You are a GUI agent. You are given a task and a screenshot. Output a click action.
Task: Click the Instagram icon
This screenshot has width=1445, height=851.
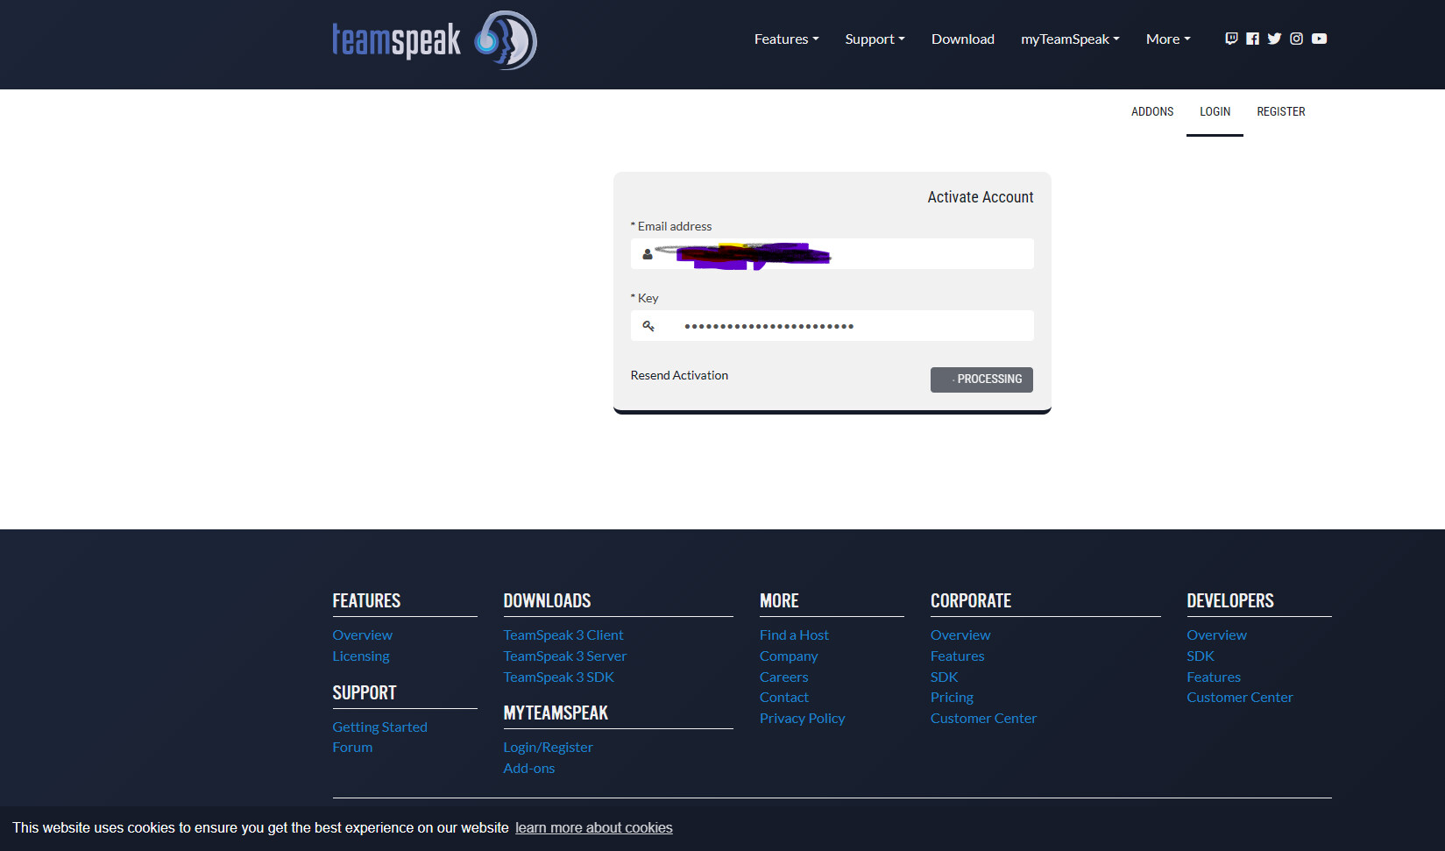pyautogui.click(x=1296, y=39)
